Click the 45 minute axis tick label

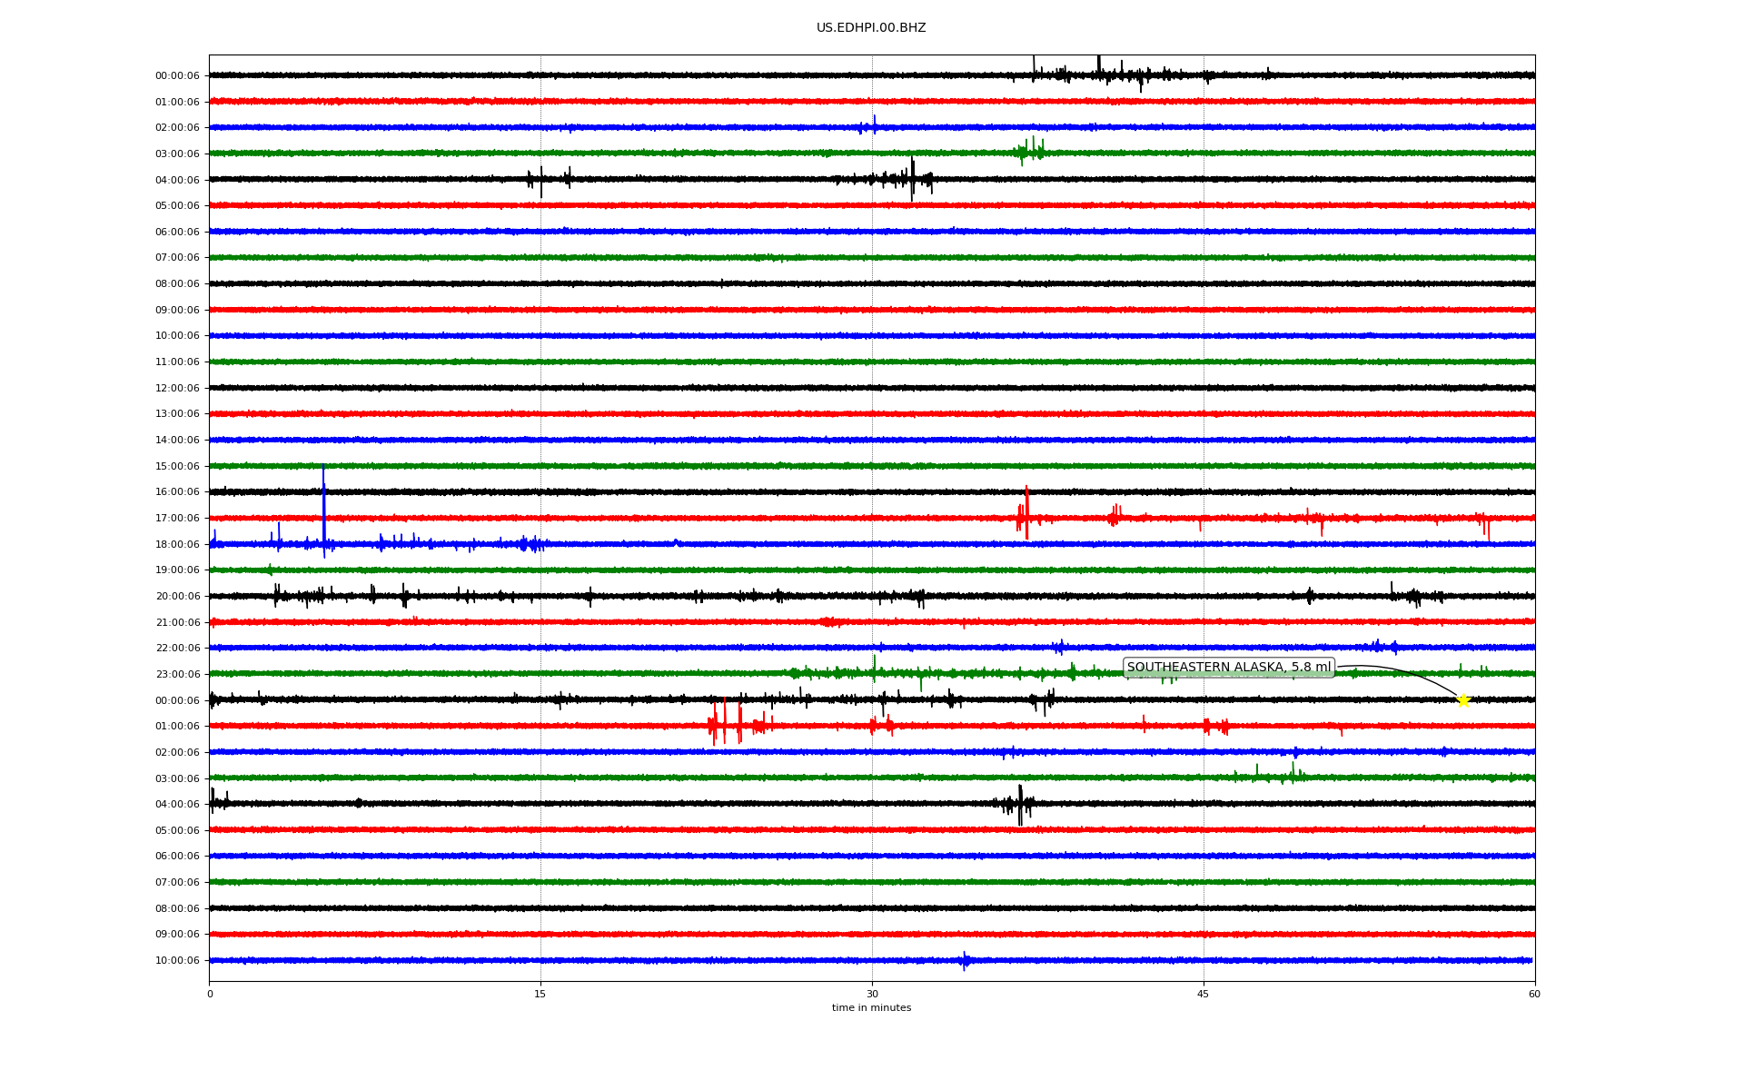(x=1203, y=995)
